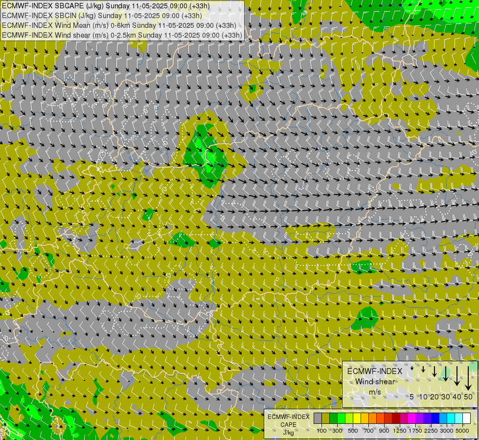
Task: Click the white swatch at the CAPE scale end
Action: click(466, 418)
